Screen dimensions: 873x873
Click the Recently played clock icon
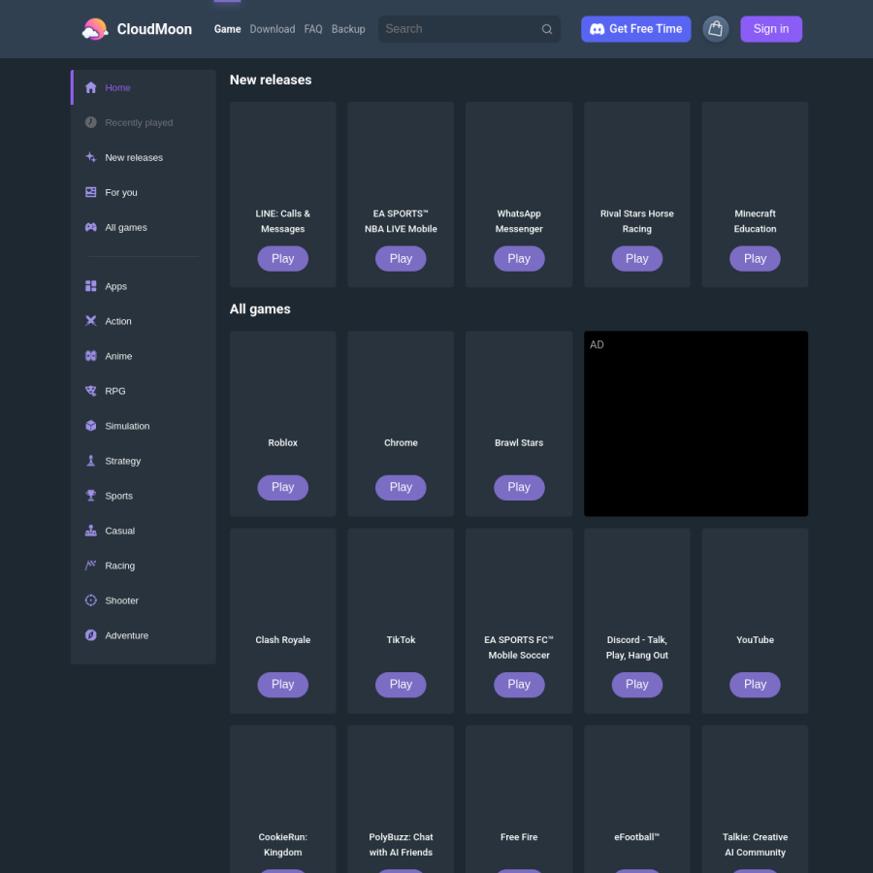[91, 122]
